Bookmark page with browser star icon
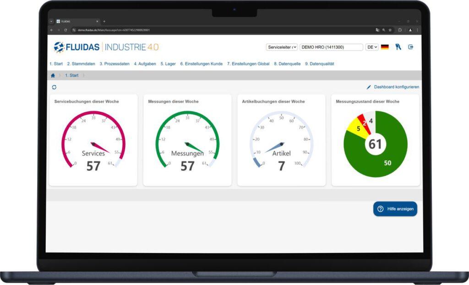The height and width of the screenshot is (285, 469). point(390,30)
